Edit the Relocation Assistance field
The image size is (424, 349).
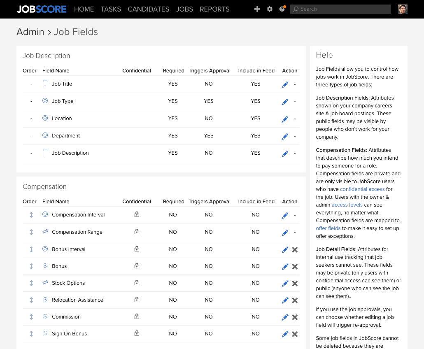tap(285, 300)
